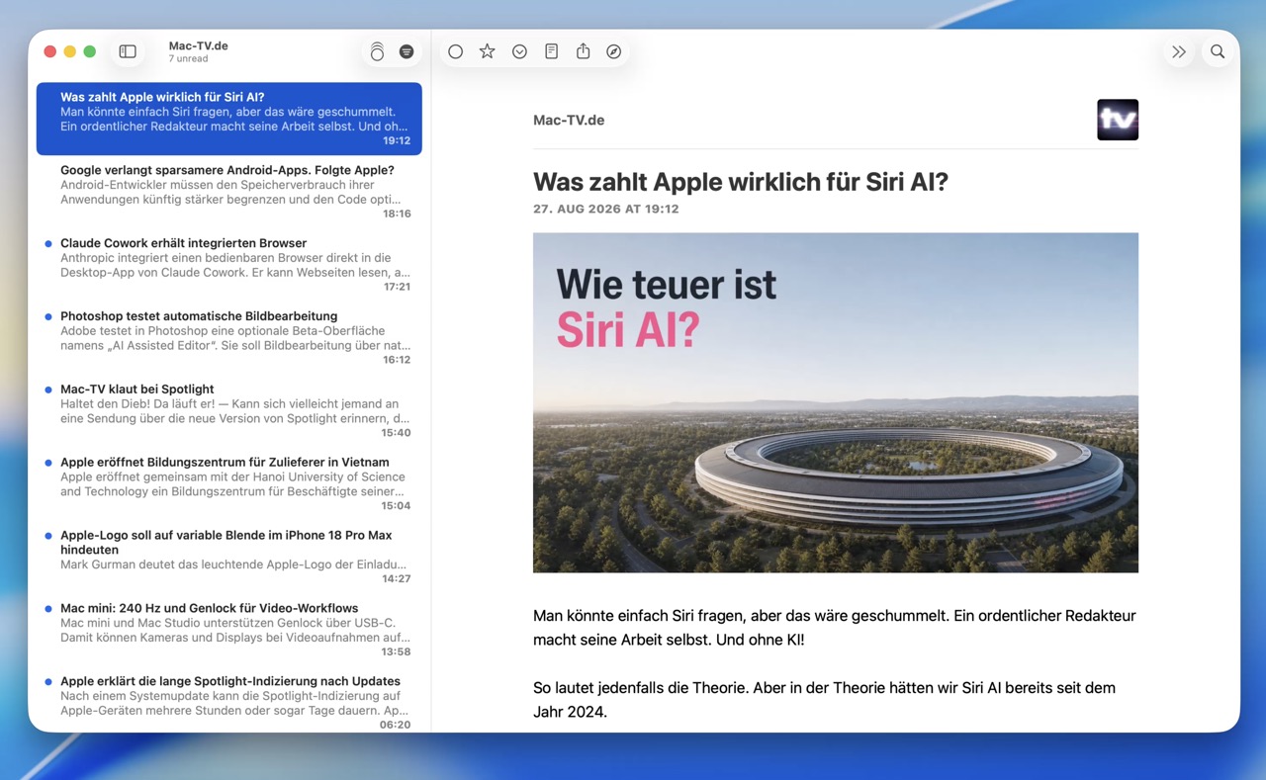Click the '27. AUG 2026 AT 19:12' date line

(606, 209)
